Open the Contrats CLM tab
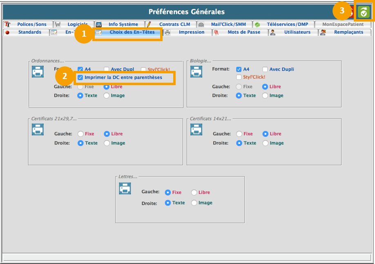Viewport: 375px width, 264px height. point(170,24)
